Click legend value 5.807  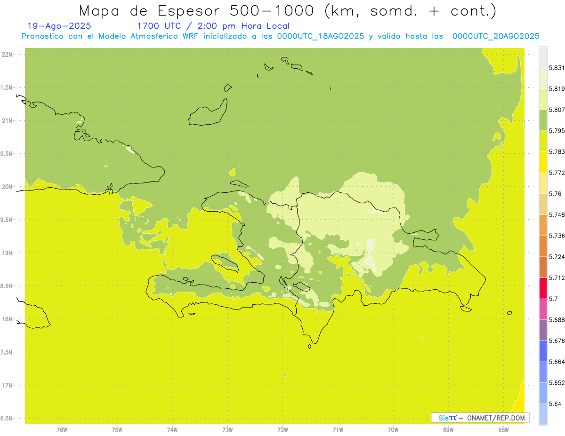coord(557,110)
